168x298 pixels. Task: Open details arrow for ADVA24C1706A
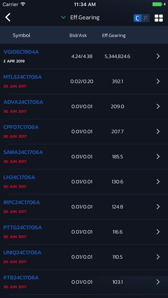coord(158,107)
